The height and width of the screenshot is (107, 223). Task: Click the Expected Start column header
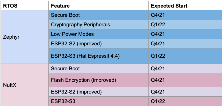185,6
